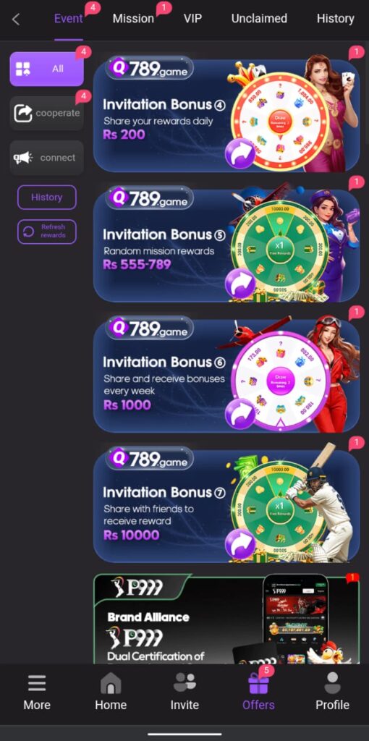Go to Home via house icon
The image size is (369, 741).
[111, 683]
